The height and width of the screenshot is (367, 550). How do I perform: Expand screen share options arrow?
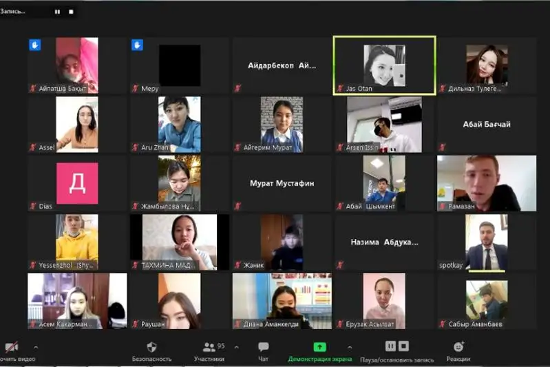(350, 347)
